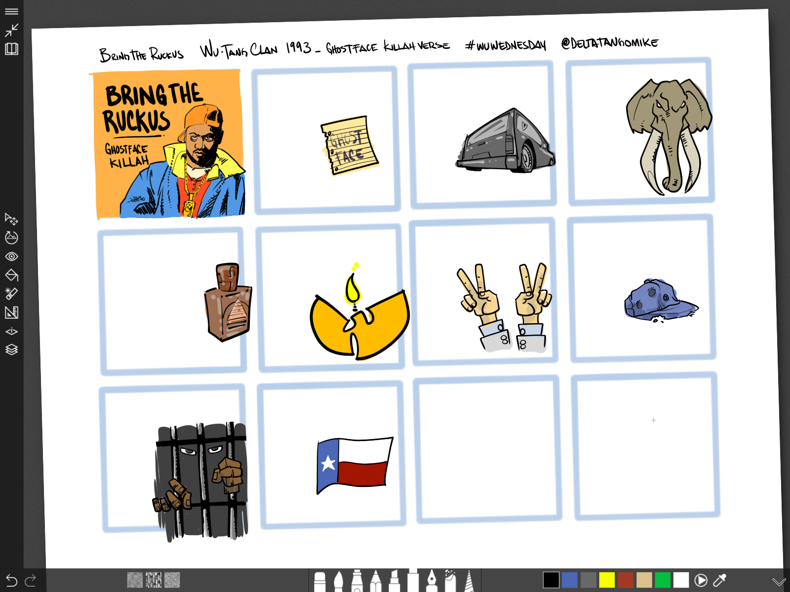Screen dimensions: 790x592
Task: Pick the tan color swatch
Action: tap(644, 580)
